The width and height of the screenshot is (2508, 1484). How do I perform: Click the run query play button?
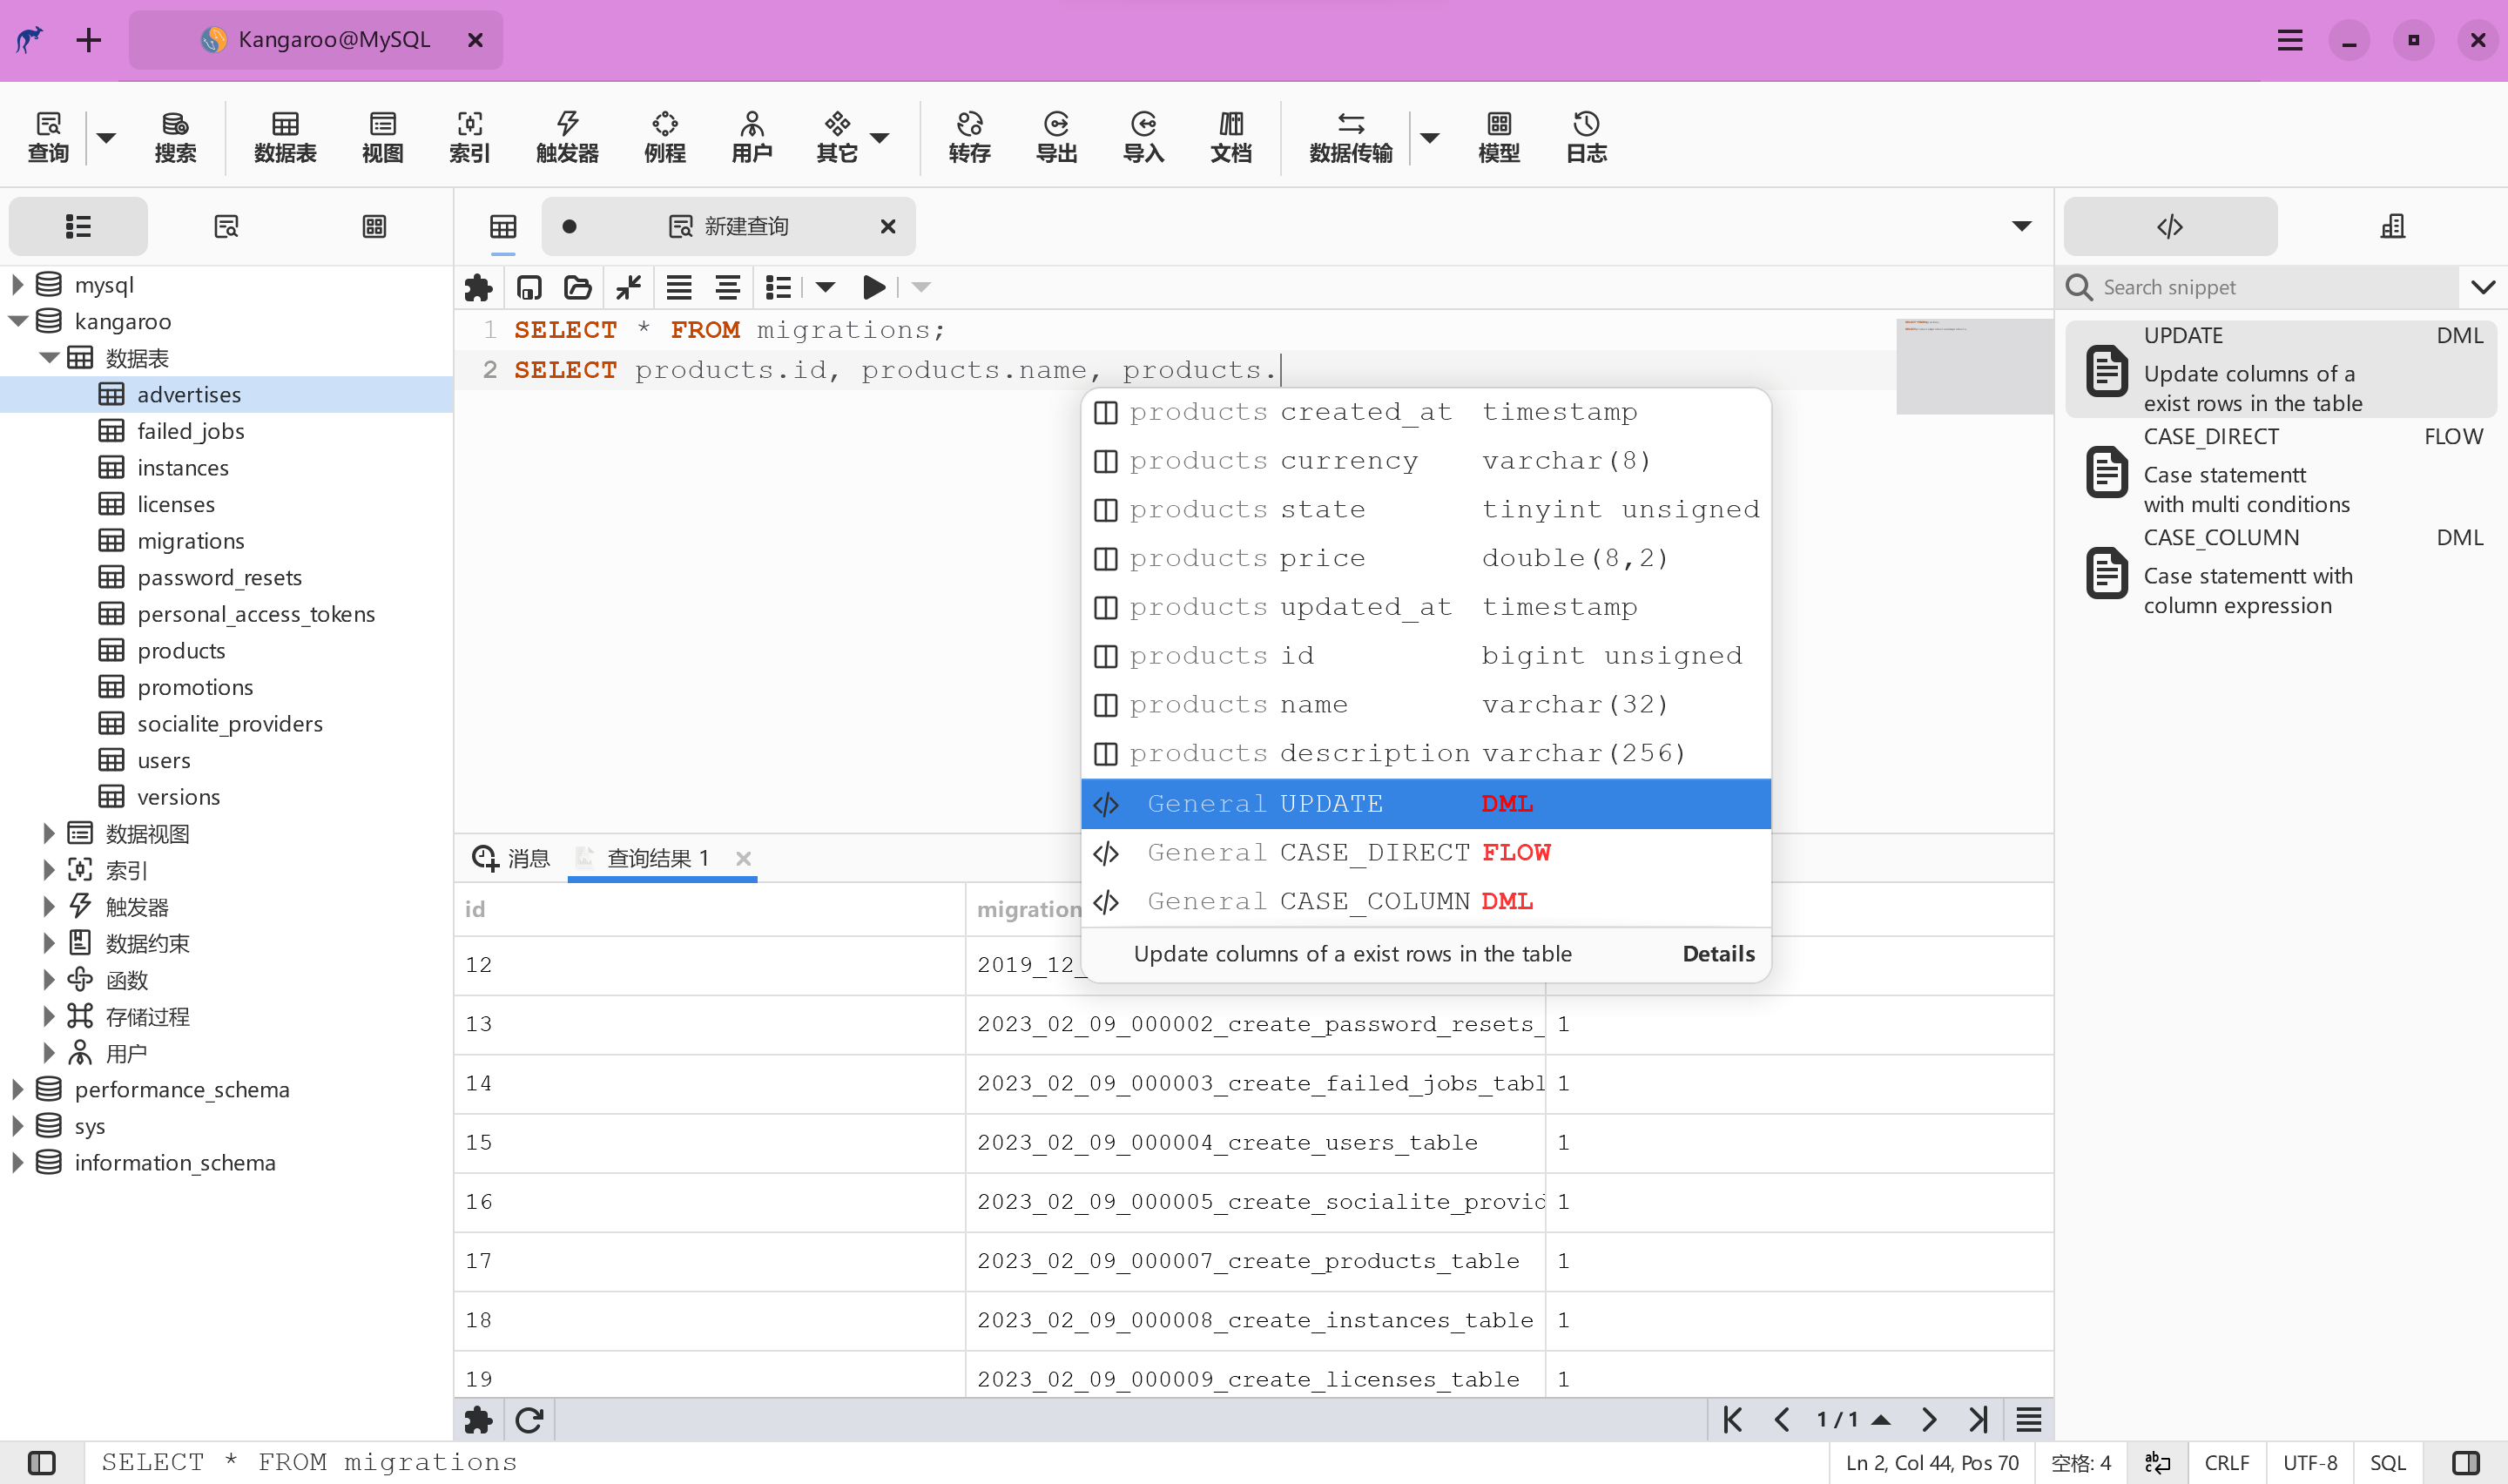click(x=873, y=288)
